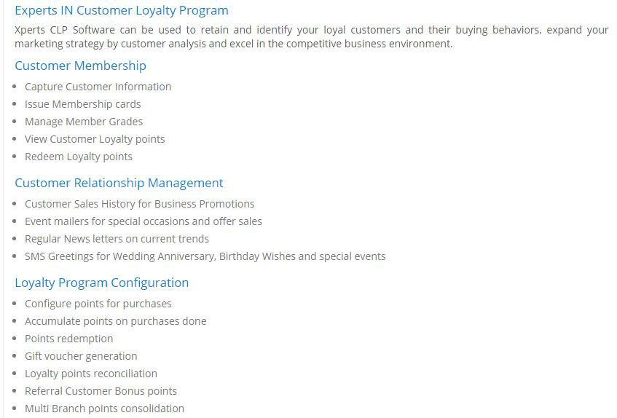The image size is (617, 418).
Task: Select Regular News letters on current trends
Action: (x=117, y=239)
